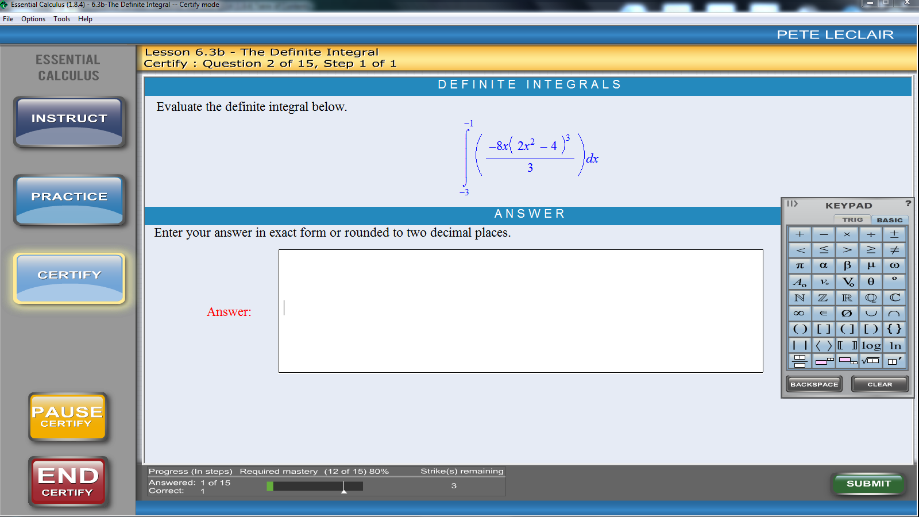Insert the real numbers symbol ℝ
This screenshot has height=517, width=919.
point(847,298)
